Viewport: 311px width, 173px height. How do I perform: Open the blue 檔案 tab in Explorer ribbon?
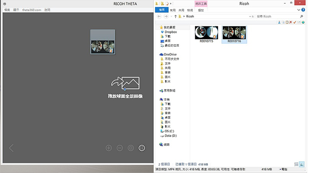coord(162,10)
